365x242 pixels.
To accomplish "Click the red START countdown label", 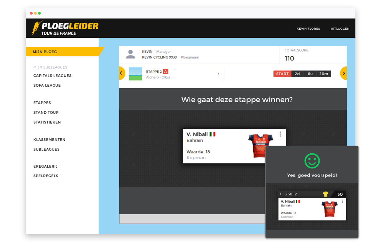I will [x=282, y=74].
